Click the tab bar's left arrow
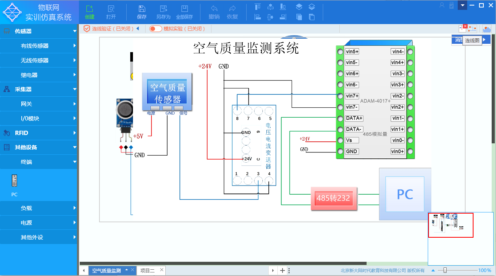Viewport: 496px width, 276px height. (84, 270)
